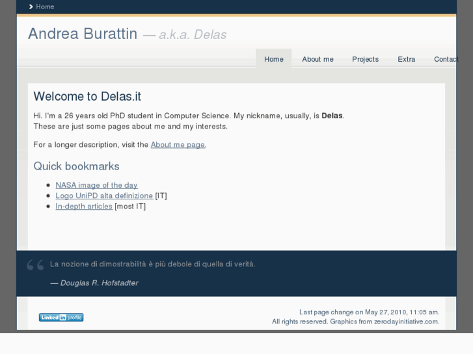Image resolution: width=473 pixels, height=354 pixels.
Task: Switch to the Extra tab
Action: (x=407, y=59)
